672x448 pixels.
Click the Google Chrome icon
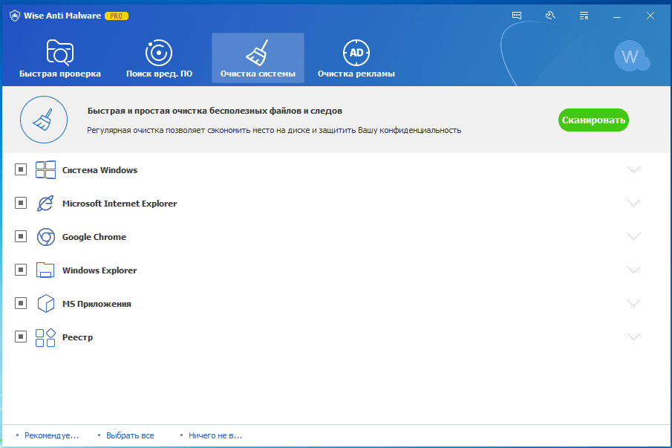tap(46, 237)
